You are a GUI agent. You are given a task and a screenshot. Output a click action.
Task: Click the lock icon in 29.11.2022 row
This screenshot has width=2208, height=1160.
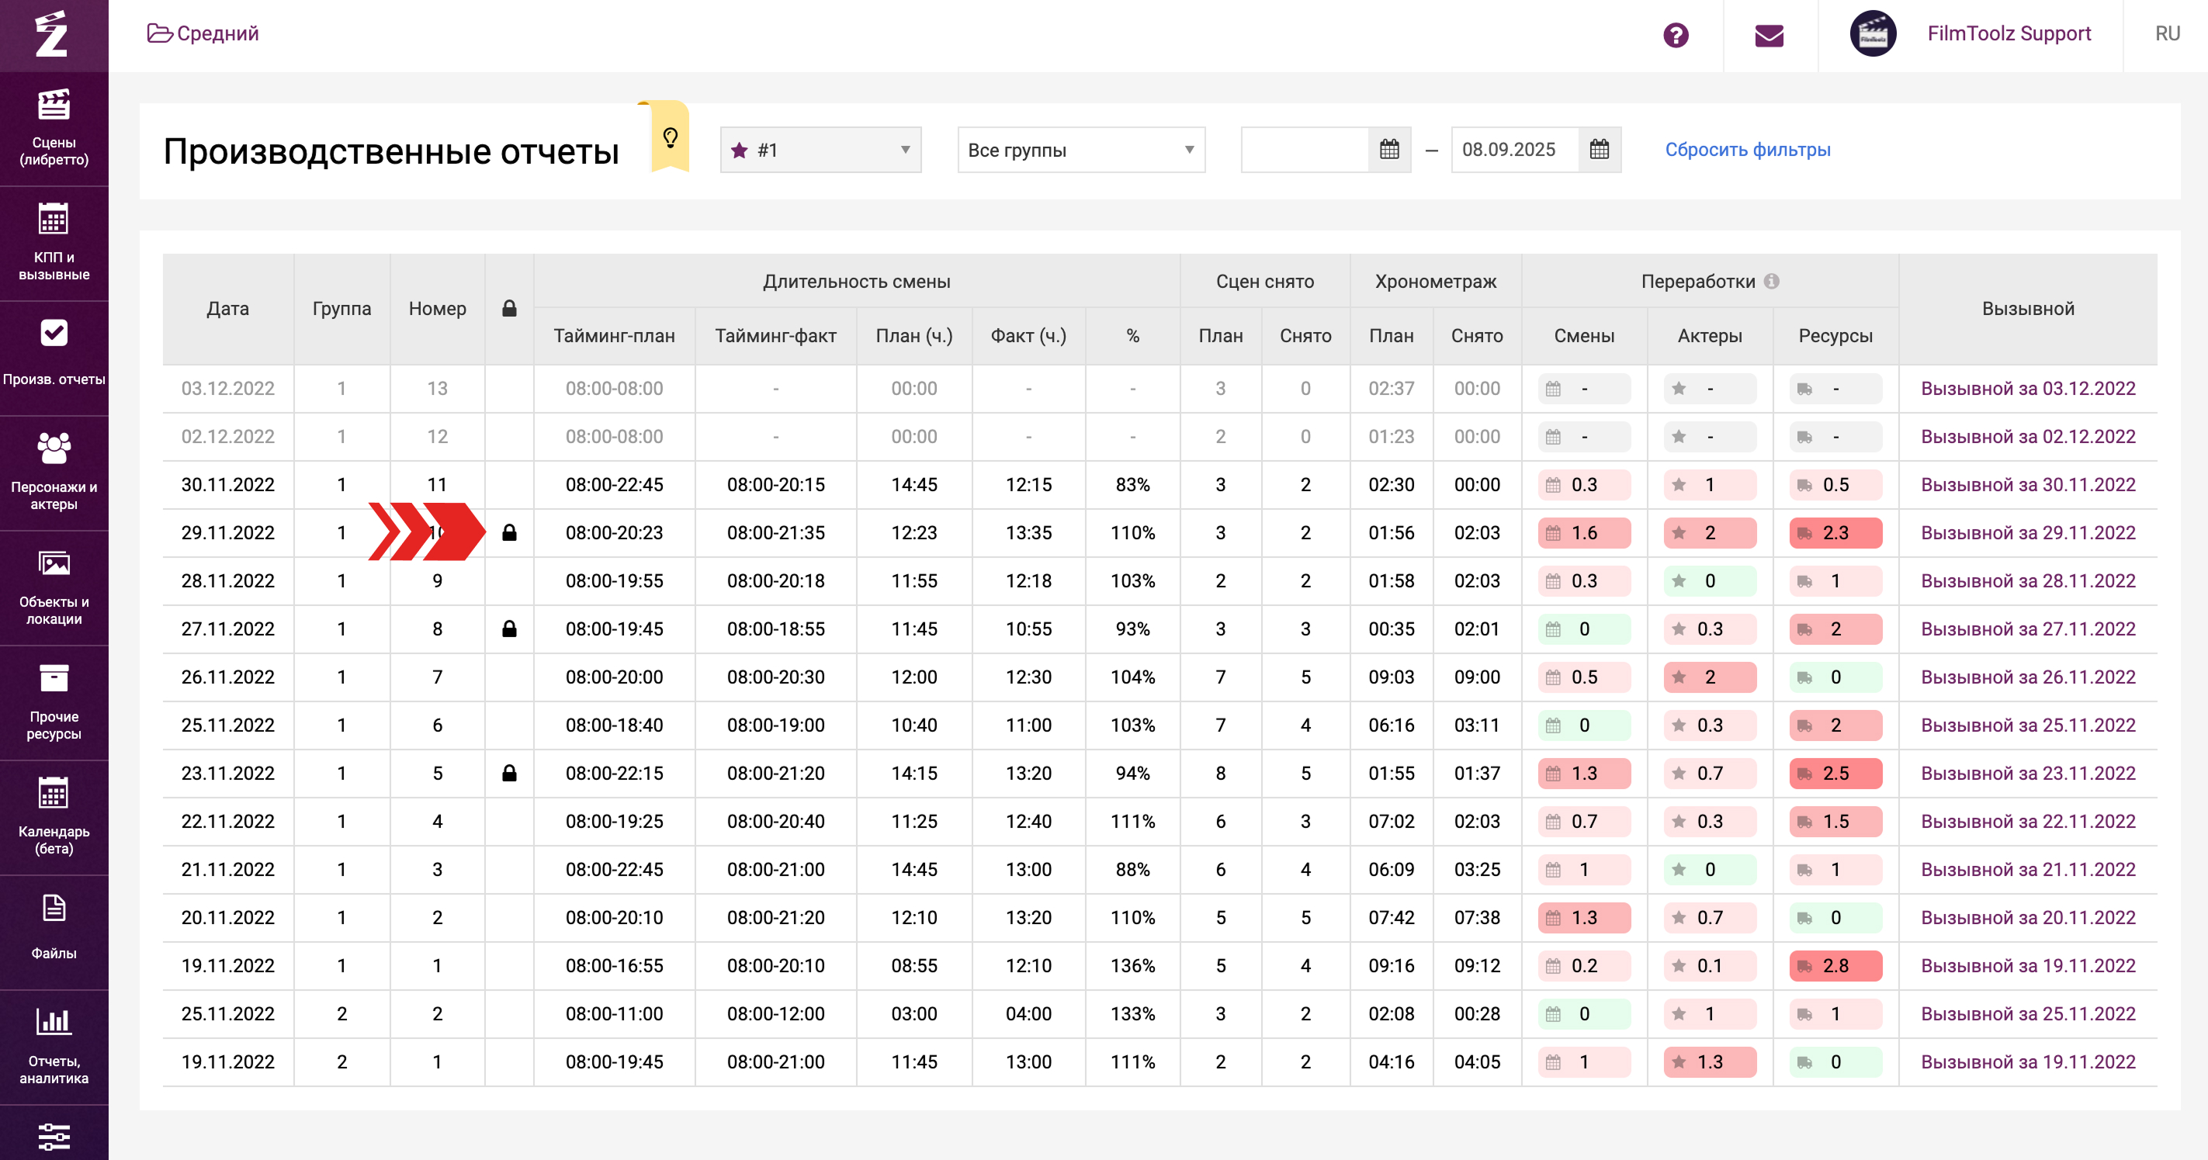509,533
